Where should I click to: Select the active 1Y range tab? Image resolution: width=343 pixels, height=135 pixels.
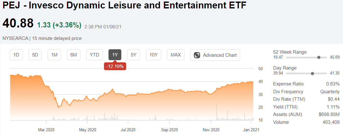coord(115,55)
